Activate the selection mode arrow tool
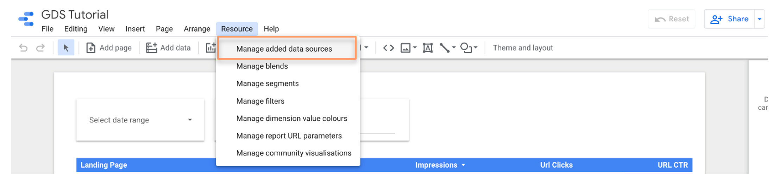The image size is (780, 186). [66, 48]
